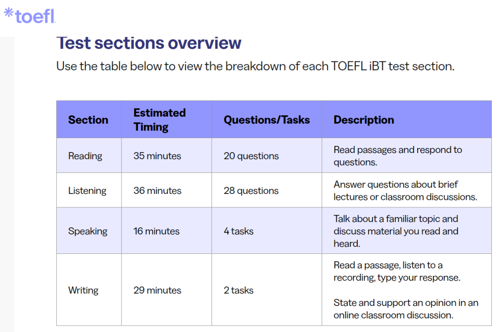Select the Listening row label
Screen dimensions: 503x332
(x=87, y=191)
